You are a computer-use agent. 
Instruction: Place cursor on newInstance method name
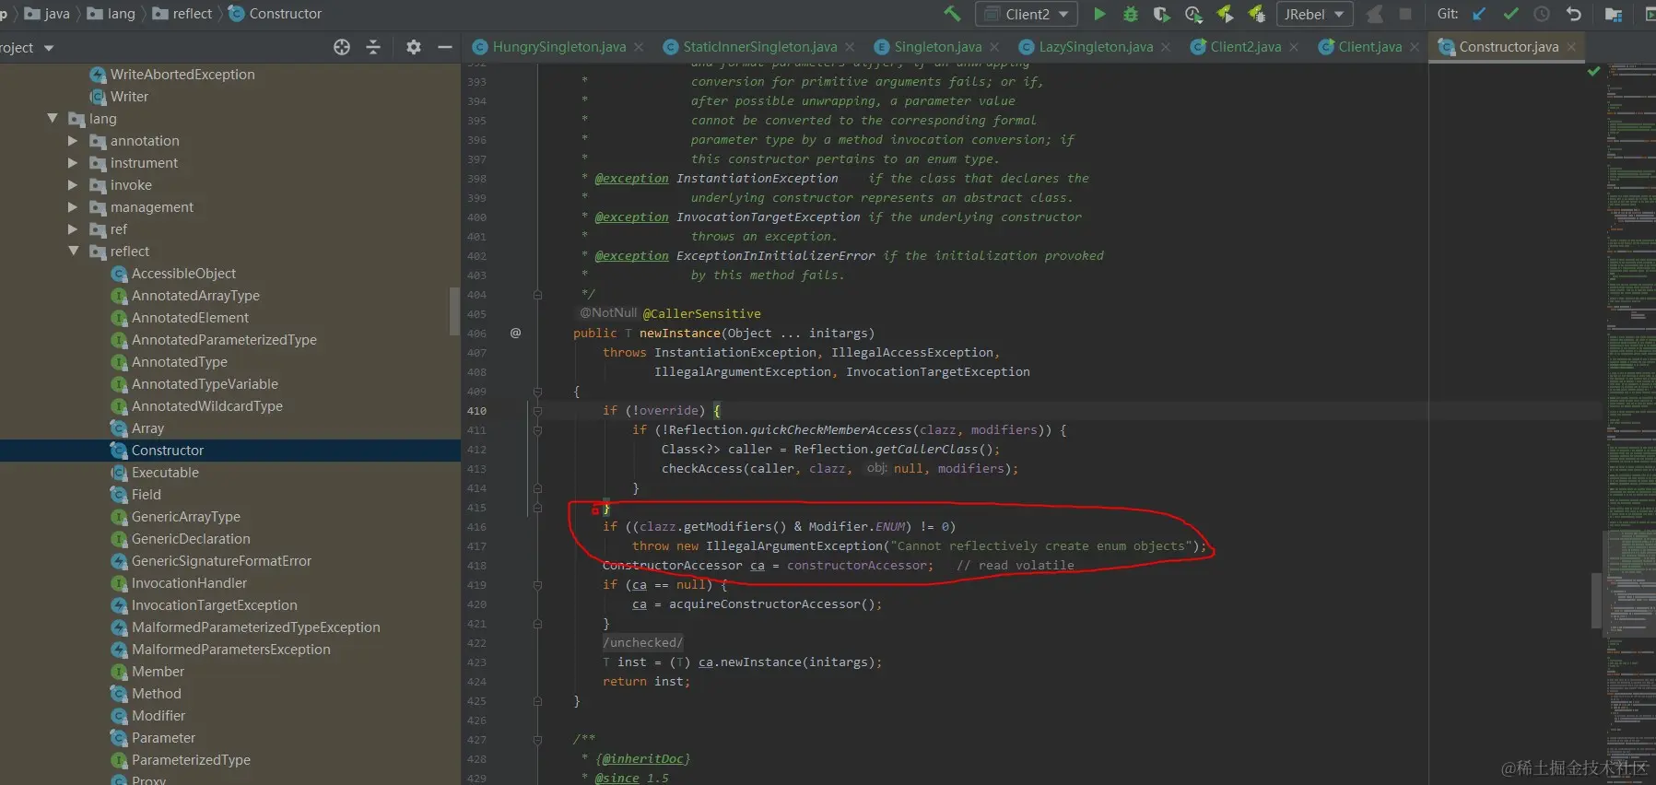click(x=679, y=333)
